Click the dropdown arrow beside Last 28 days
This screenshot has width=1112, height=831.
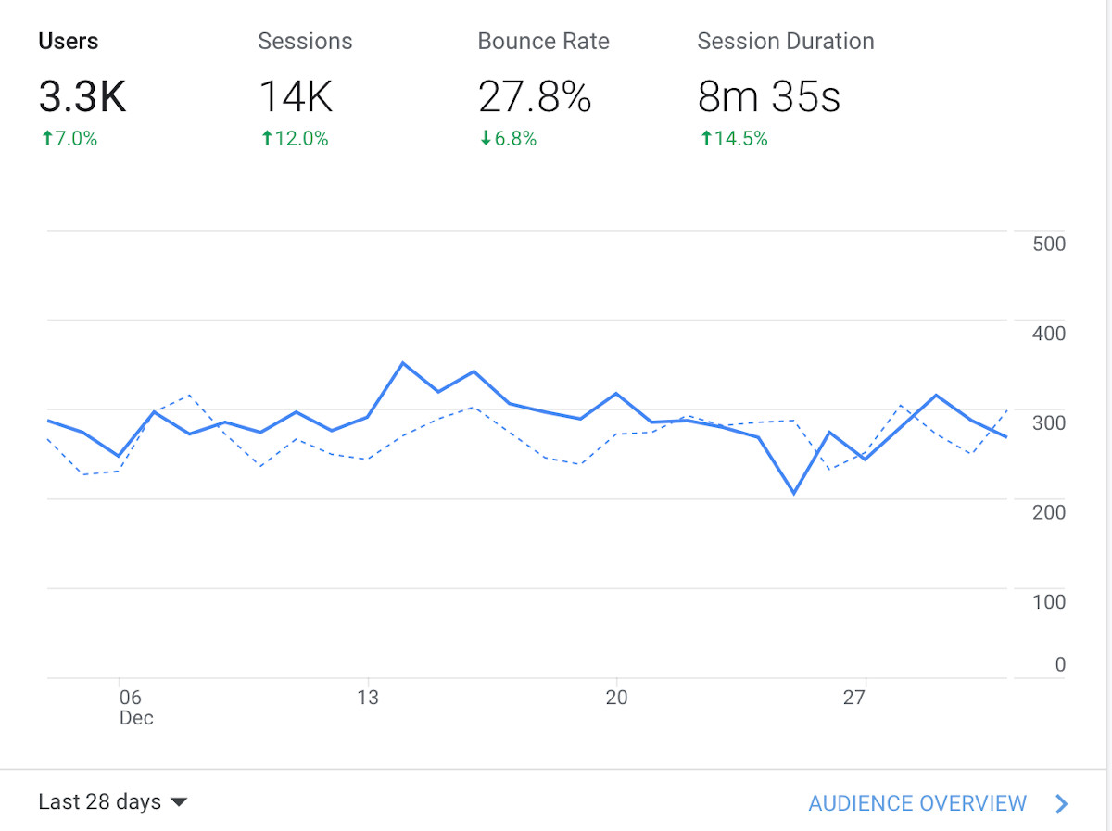[x=180, y=802]
